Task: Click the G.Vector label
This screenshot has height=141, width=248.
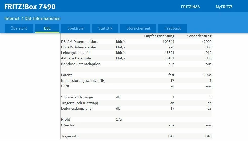Action: (68, 125)
